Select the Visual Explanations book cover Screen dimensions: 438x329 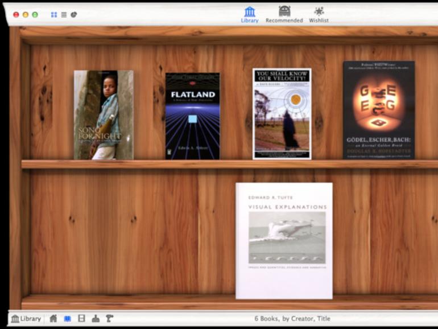(x=284, y=241)
